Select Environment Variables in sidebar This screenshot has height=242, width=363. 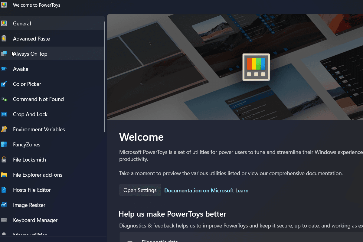52,129
